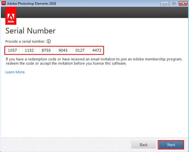This screenshot has width=189, height=152.
Task: Click the serial number info icon
Action: point(49,41)
